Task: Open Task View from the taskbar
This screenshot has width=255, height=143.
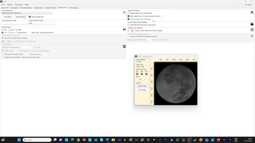Action: tap(55, 140)
